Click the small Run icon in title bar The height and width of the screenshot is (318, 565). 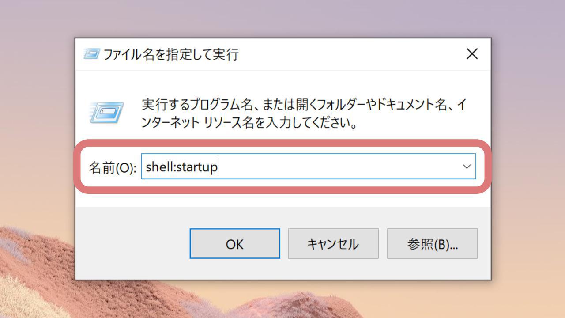91,54
